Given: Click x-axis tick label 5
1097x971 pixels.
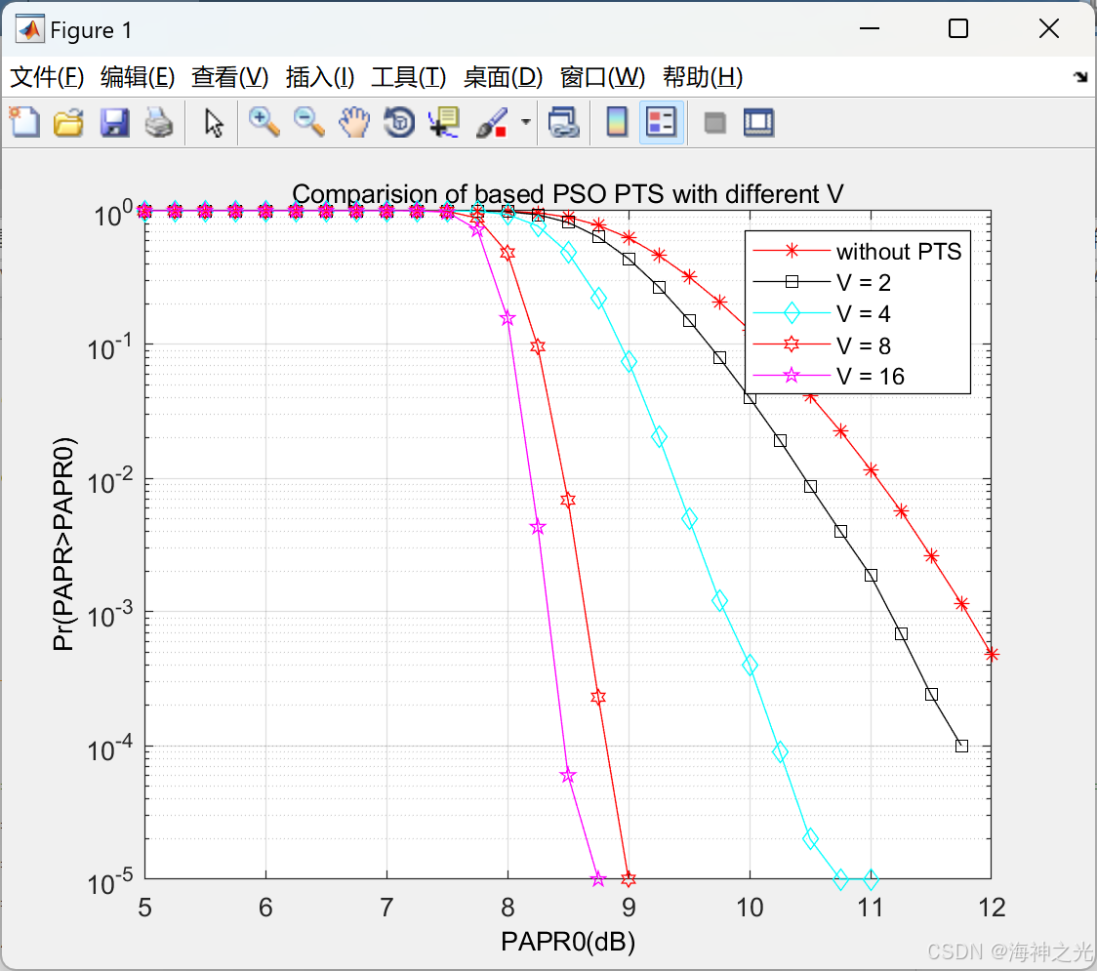Looking at the screenshot, I should tap(144, 908).
